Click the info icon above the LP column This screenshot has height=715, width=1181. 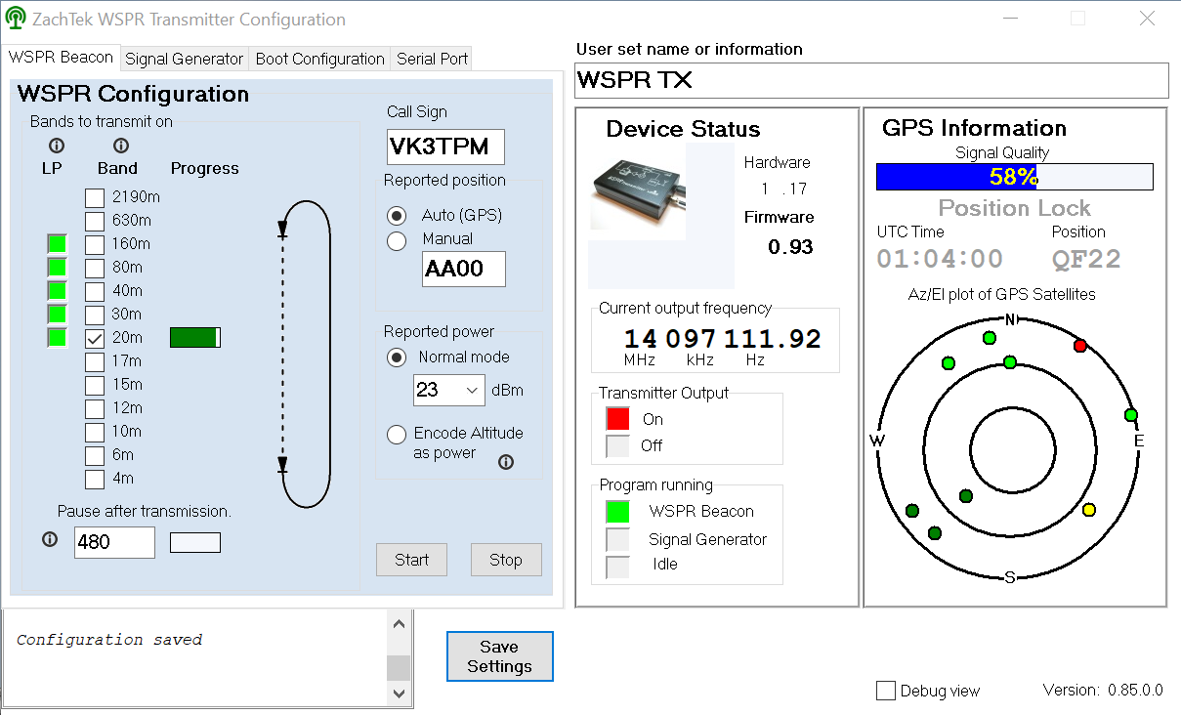[56, 146]
